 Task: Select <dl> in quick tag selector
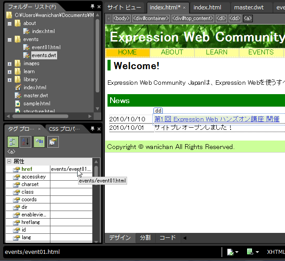coord(221,18)
